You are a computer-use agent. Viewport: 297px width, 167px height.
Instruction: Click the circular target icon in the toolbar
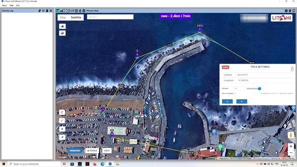point(69,11)
